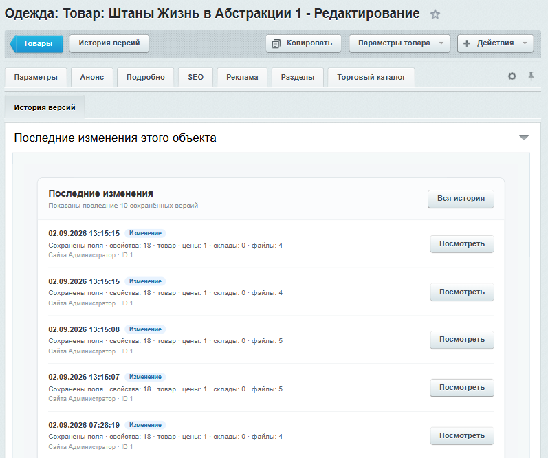The height and width of the screenshot is (458, 548).
Task: Expand Действия dropdown arrow
Action: pyautogui.click(x=525, y=43)
